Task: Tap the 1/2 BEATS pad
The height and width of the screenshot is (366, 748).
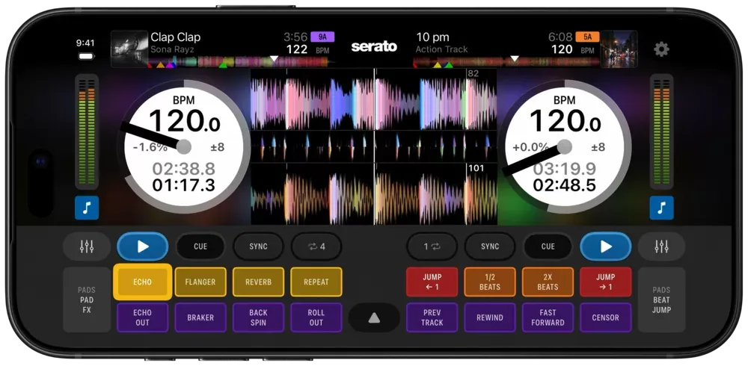Action: 490,282
